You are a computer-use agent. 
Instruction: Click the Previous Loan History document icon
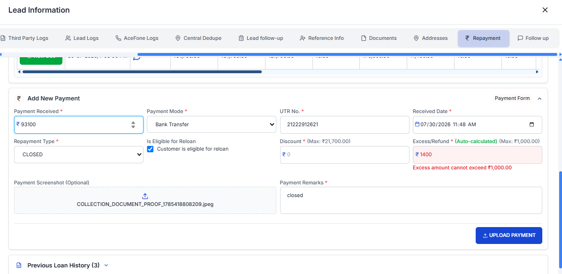point(19,266)
